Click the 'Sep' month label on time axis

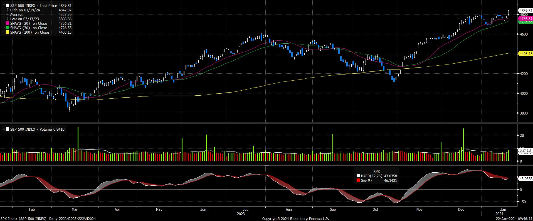click(x=333, y=209)
